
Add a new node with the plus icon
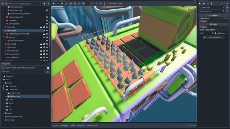point(3,4)
